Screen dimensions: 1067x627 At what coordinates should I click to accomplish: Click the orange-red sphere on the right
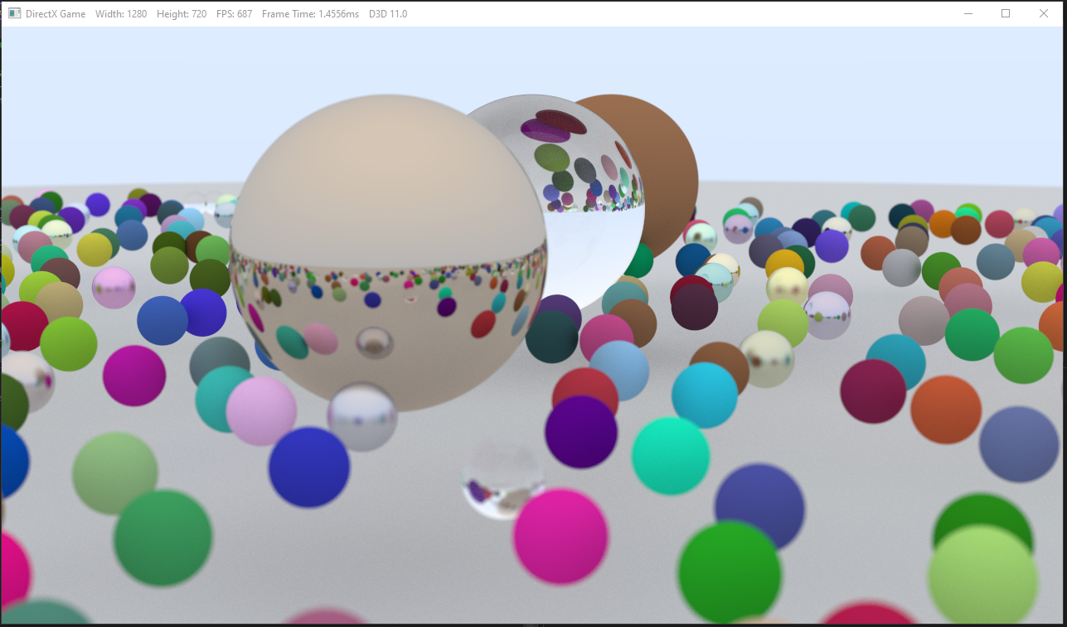(x=946, y=410)
